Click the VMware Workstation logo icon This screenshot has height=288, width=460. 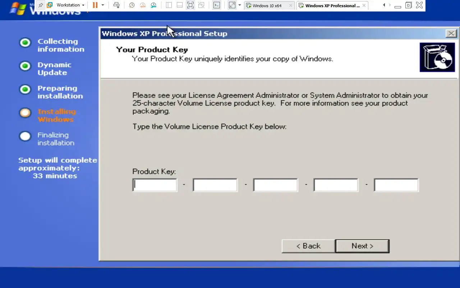click(50, 5)
